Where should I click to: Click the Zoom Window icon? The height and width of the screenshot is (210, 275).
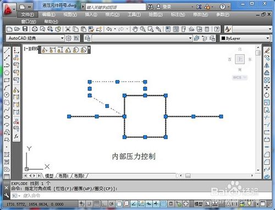[x=151, y=29]
